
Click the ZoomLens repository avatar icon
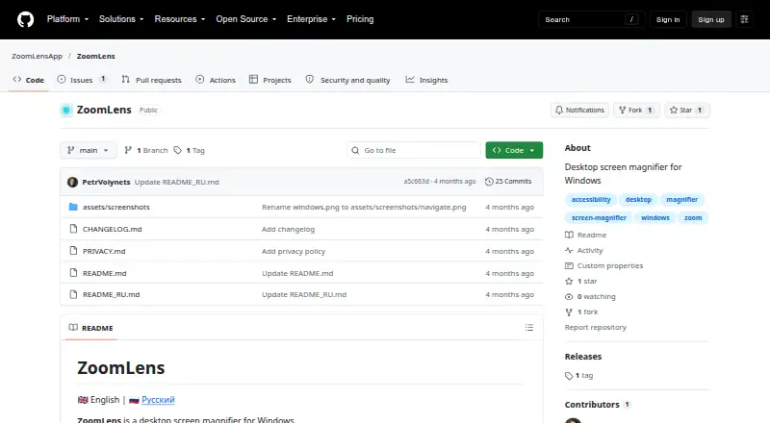pyautogui.click(x=66, y=110)
